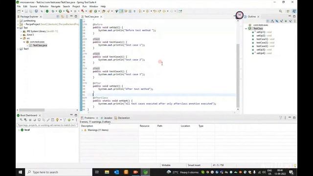This screenshot has height=176, width=313.
Task: Select the TestClass.java editor tab
Action: (91, 17)
